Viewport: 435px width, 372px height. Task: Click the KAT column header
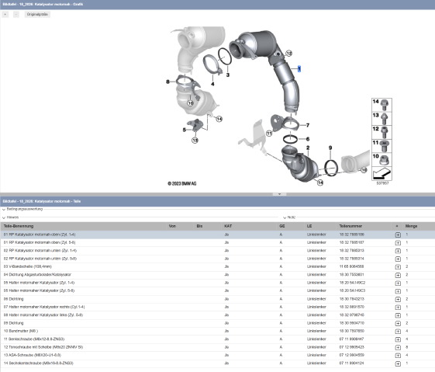pyautogui.click(x=228, y=226)
